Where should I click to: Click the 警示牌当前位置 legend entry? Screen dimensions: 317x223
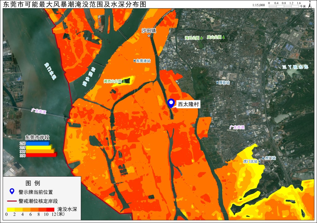coord(36,192)
